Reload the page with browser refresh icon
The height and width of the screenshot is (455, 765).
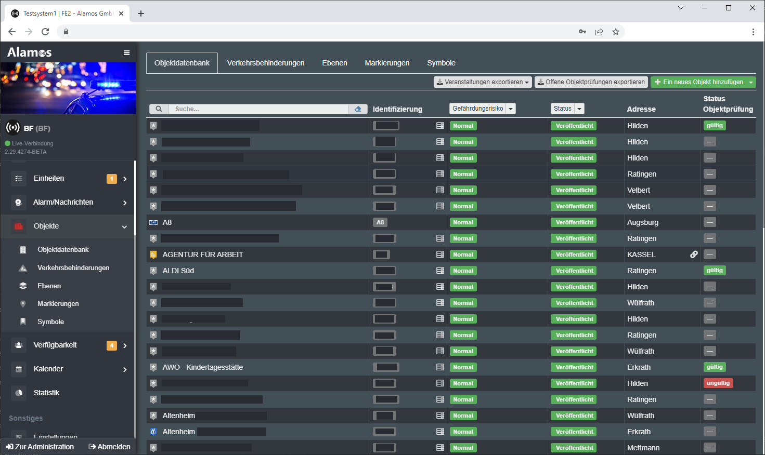[x=45, y=32]
